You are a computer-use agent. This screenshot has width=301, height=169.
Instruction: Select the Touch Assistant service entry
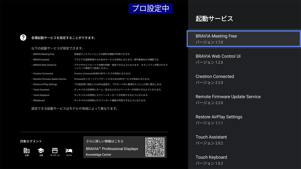[x=243, y=140]
